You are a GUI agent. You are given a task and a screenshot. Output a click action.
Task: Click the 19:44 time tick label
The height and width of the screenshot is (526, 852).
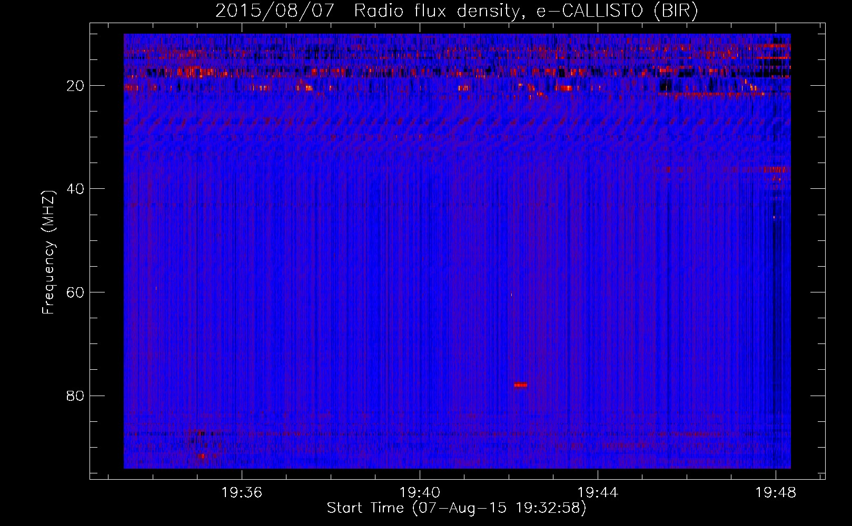tap(598, 493)
